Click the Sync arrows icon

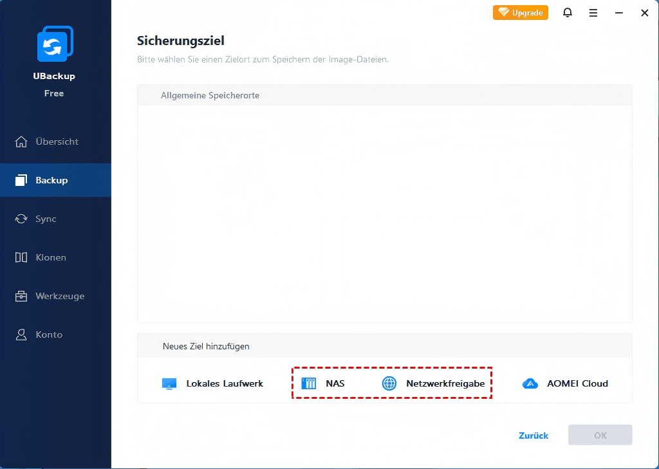click(21, 219)
